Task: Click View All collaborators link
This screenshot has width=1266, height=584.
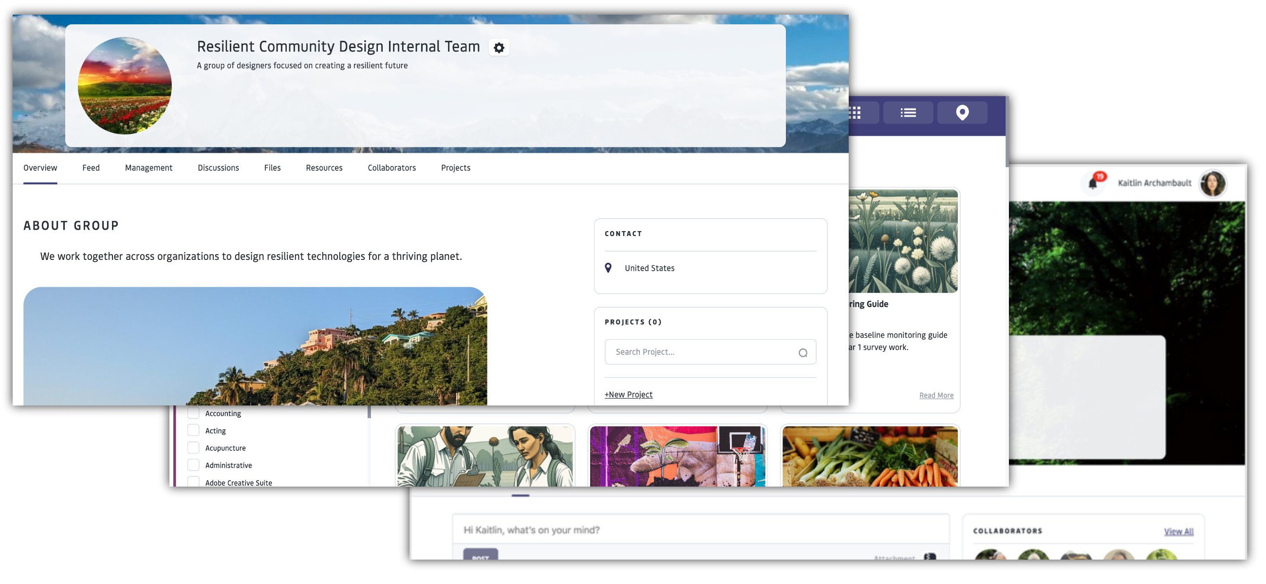Action: point(1178,531)
